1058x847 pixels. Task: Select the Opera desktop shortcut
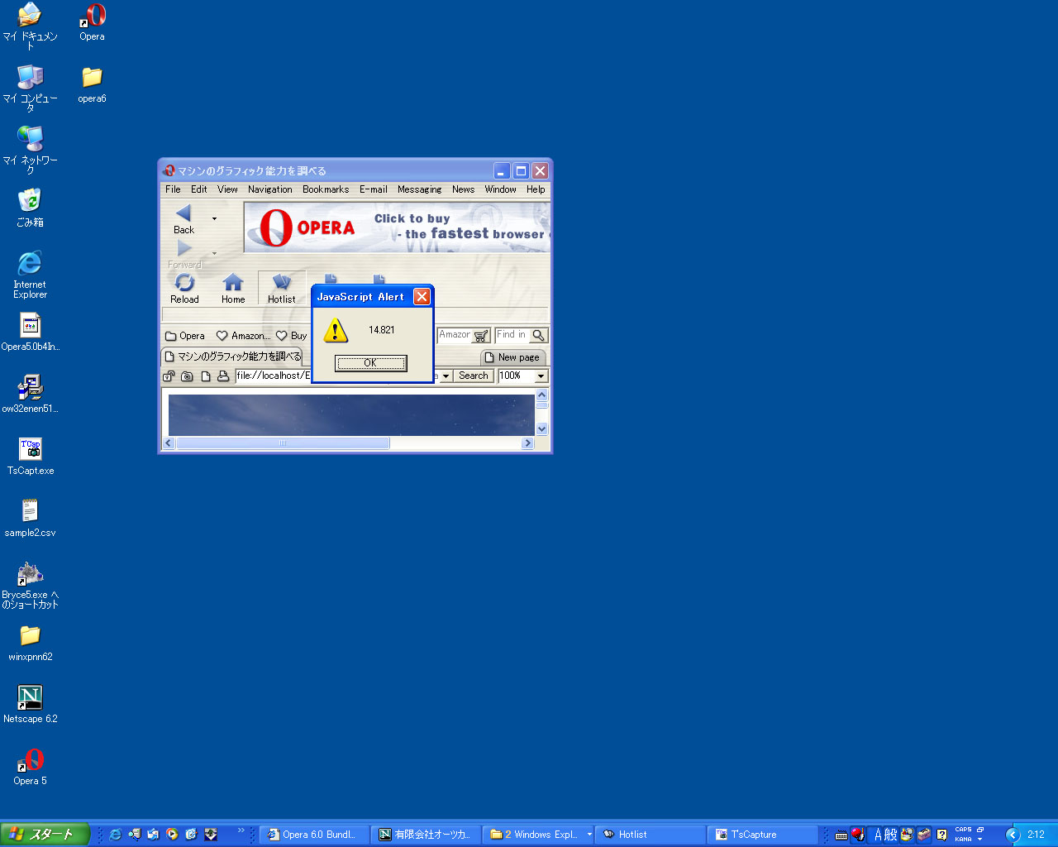pyautogui.click(x=92, y=23)
